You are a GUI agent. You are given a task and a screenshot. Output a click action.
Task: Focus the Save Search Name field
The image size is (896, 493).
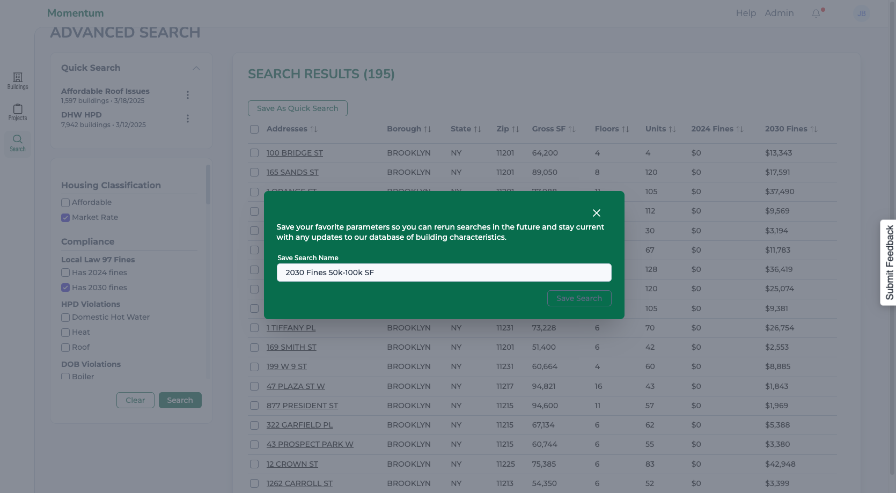[x=444, y=273]
